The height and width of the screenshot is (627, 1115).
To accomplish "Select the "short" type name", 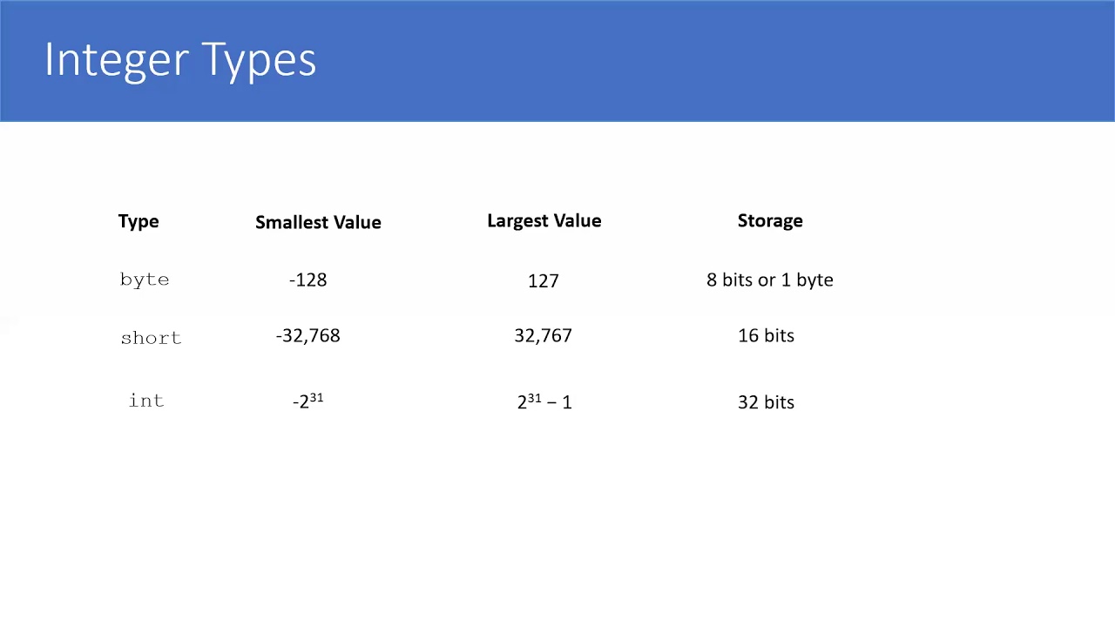I will point(151,337).
